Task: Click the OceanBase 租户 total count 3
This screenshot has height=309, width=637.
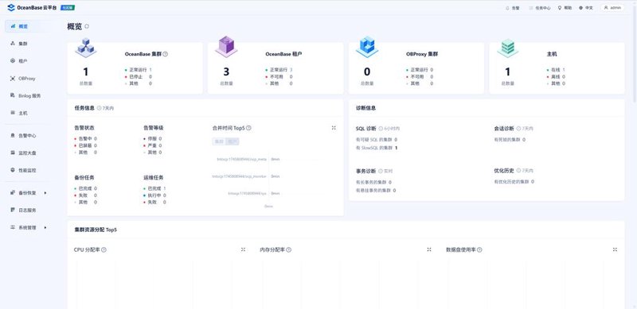Action: (226, 71)
